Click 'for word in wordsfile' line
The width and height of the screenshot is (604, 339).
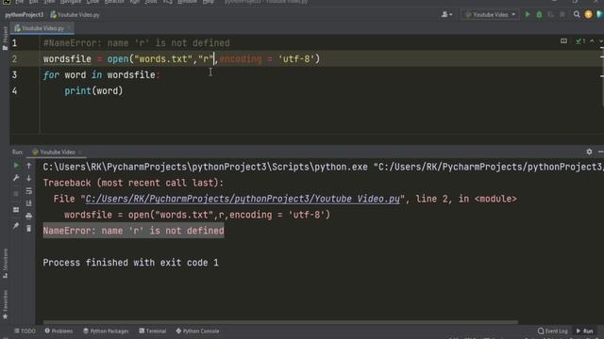click(x=101, y=75)
